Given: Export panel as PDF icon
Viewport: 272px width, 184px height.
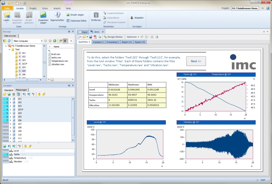Looking at the screenshot, I should [x=95, y=37].
